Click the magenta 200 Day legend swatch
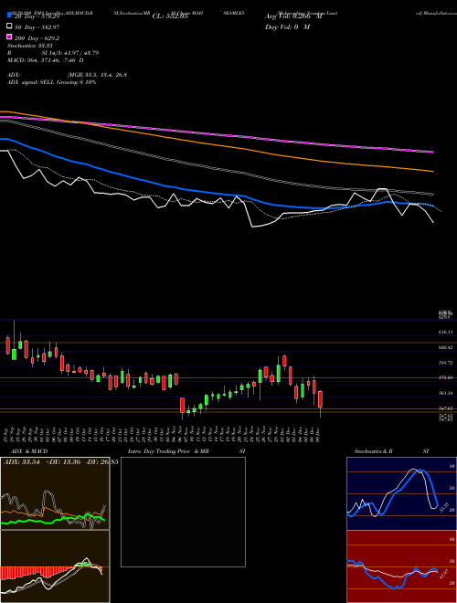Viewport: 457px width, 603px height. click(x=9, y=37)
